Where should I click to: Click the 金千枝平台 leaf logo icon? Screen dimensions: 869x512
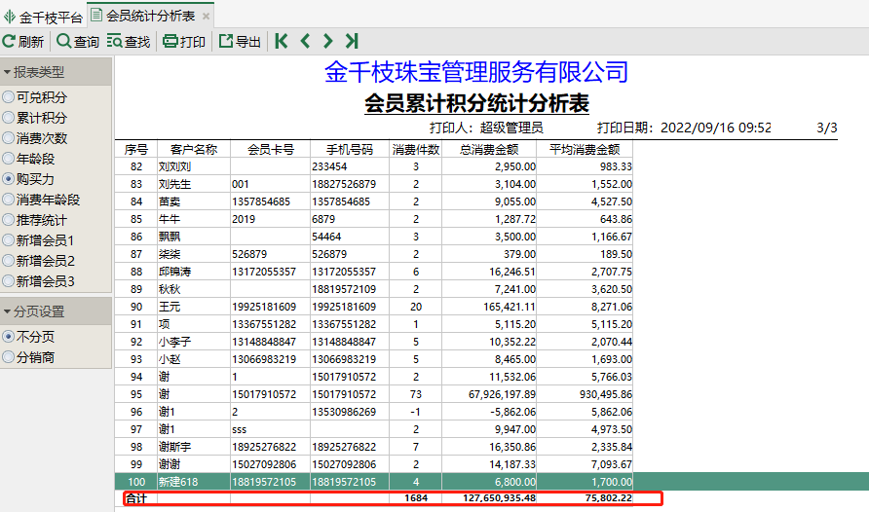click(x=10, y=18)
